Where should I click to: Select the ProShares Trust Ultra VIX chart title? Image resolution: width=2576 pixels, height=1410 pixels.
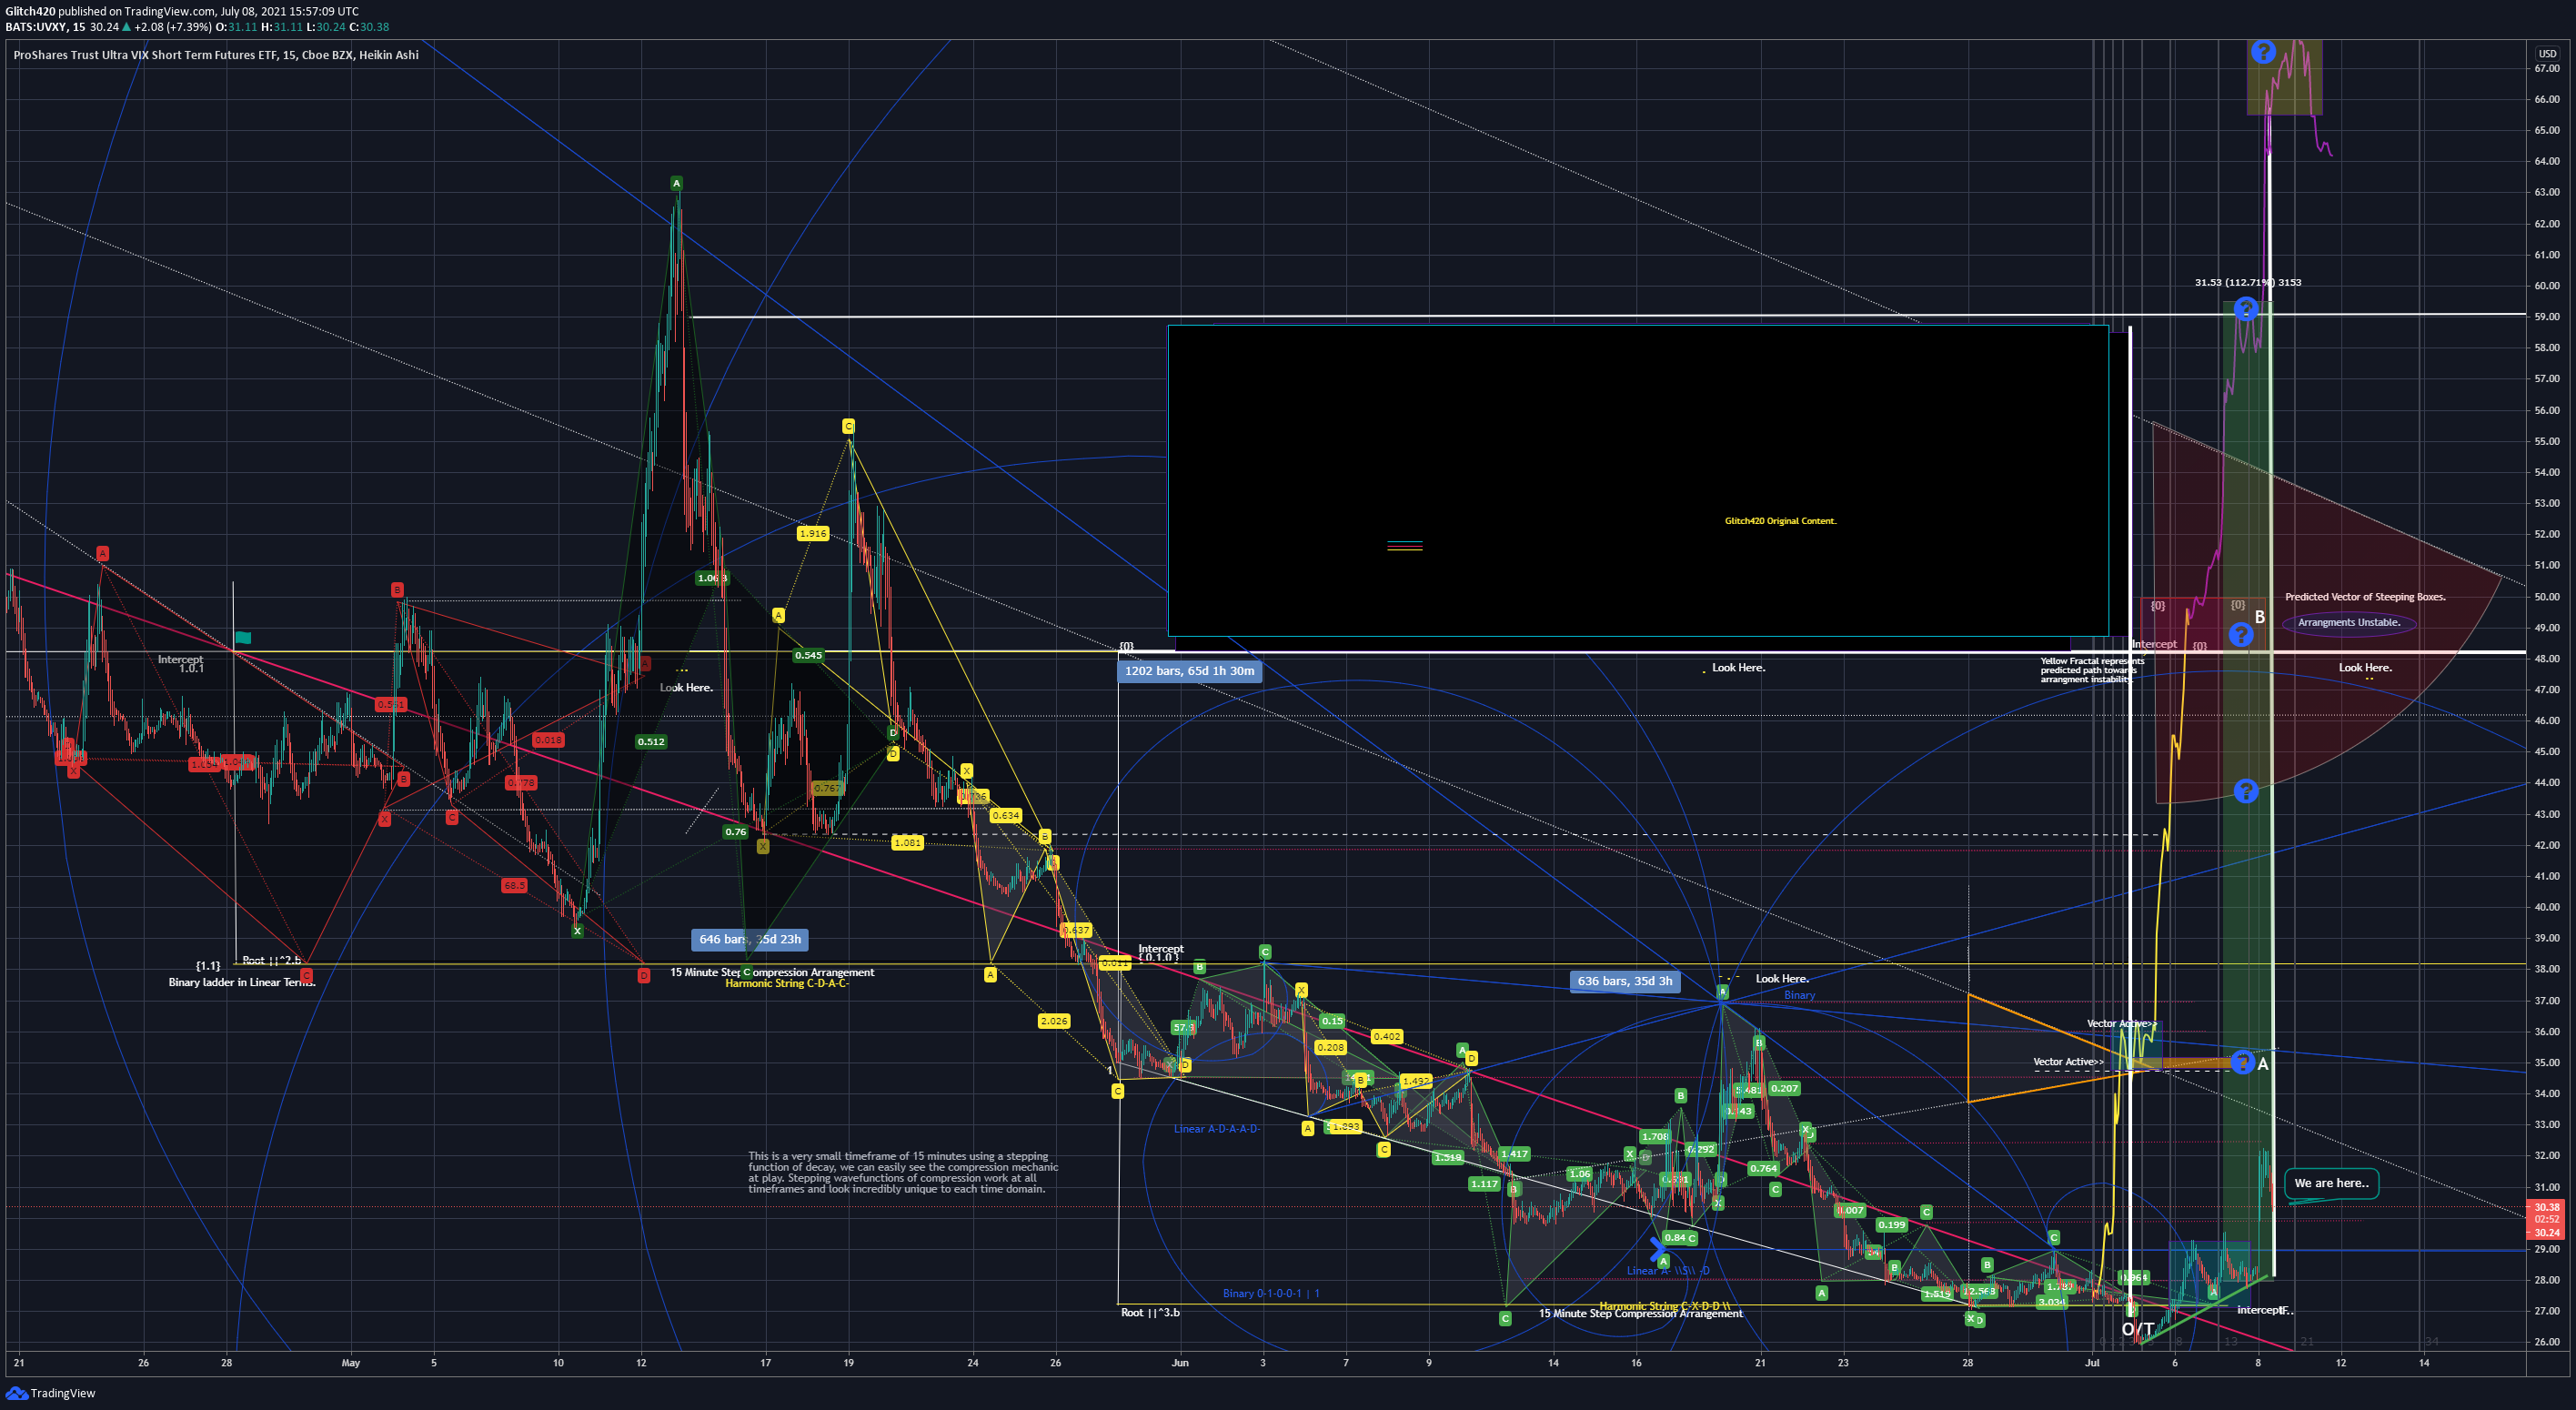(216, 55)
